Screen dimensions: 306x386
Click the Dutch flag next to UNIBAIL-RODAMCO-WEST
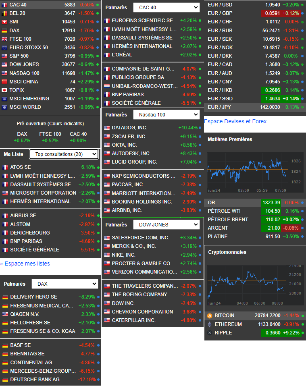coord(107,86)
